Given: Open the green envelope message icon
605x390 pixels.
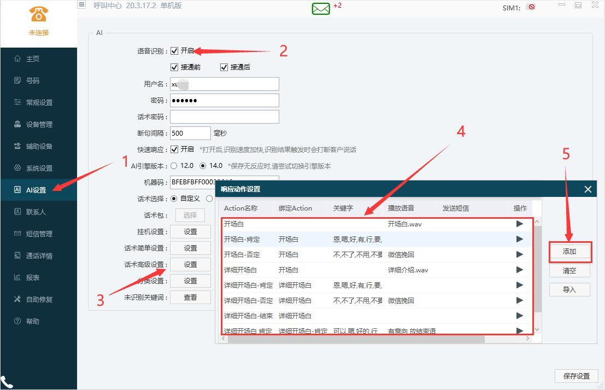Looking at the screenshot, I should pyautogui.click(x=321, y=8).
